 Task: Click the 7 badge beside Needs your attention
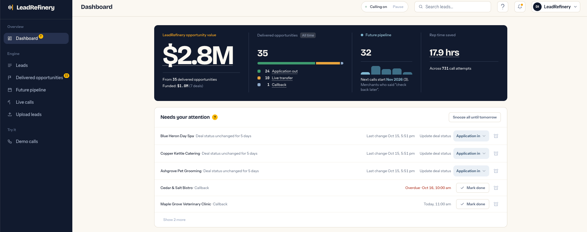(215, 117)
